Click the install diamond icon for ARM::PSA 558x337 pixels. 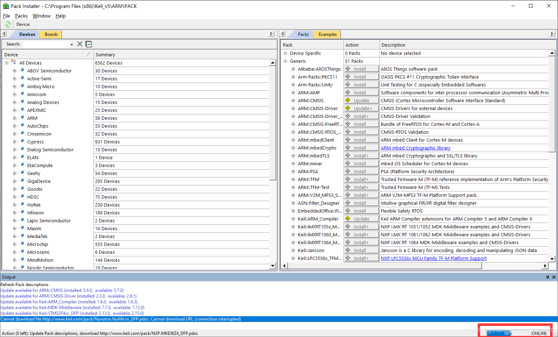coord(347,171)
